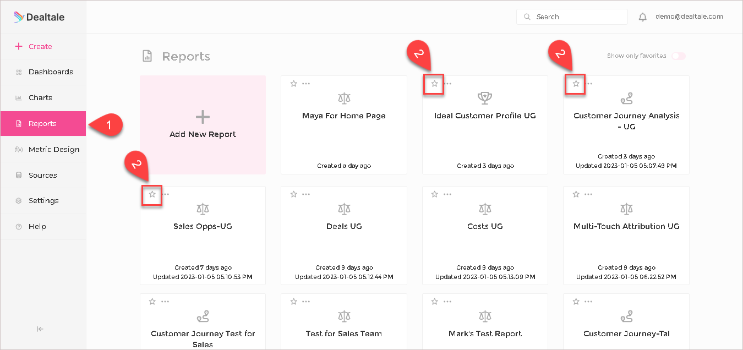Favorite the Test for Sales Team report
This screenshot has height=350, width=743.
click(x=293, y=302)
